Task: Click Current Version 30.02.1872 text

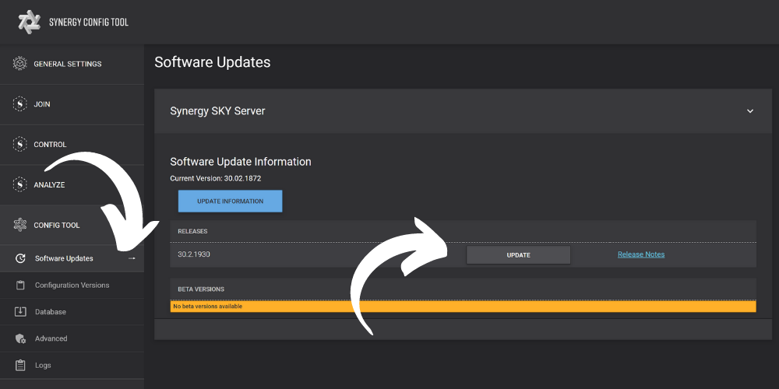Action: point(216,178)
